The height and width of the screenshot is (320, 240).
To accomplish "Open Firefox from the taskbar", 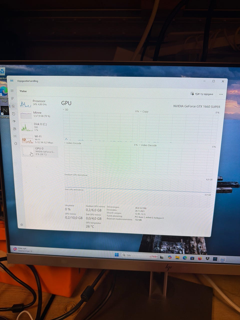I will point(199,258).
